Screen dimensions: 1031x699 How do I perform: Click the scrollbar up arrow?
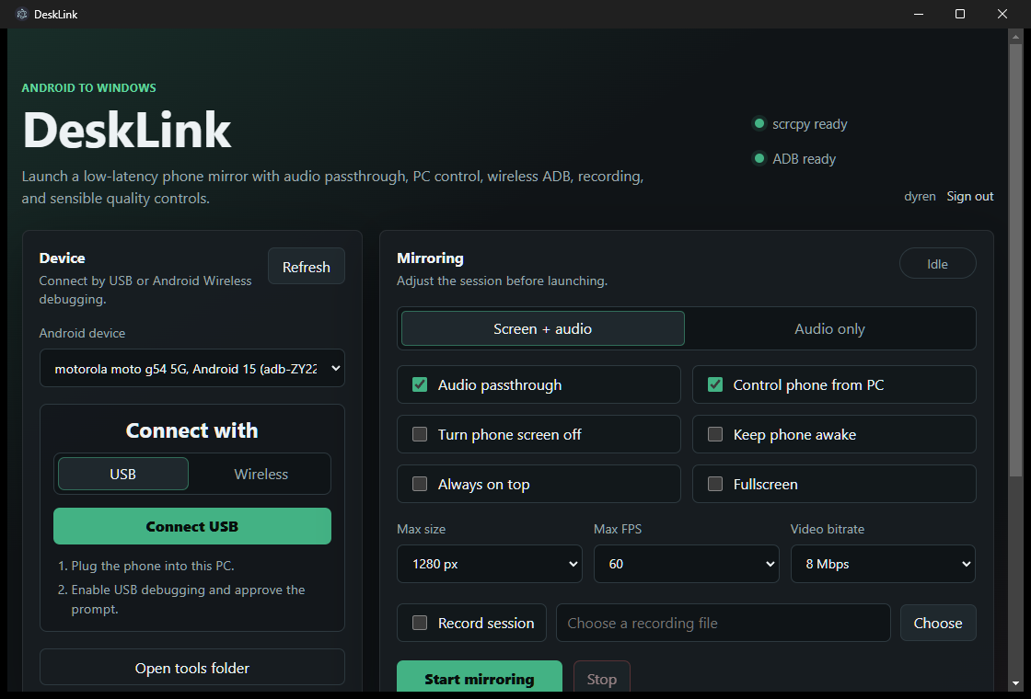tap(1016, 36)
